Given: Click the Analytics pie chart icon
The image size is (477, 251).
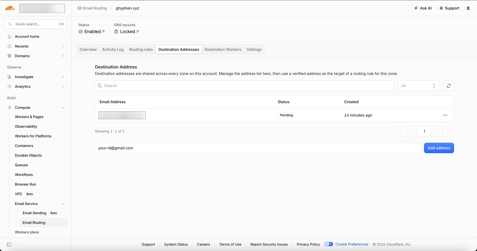Looking at the screenshot, I should click(x=9, y=87).
